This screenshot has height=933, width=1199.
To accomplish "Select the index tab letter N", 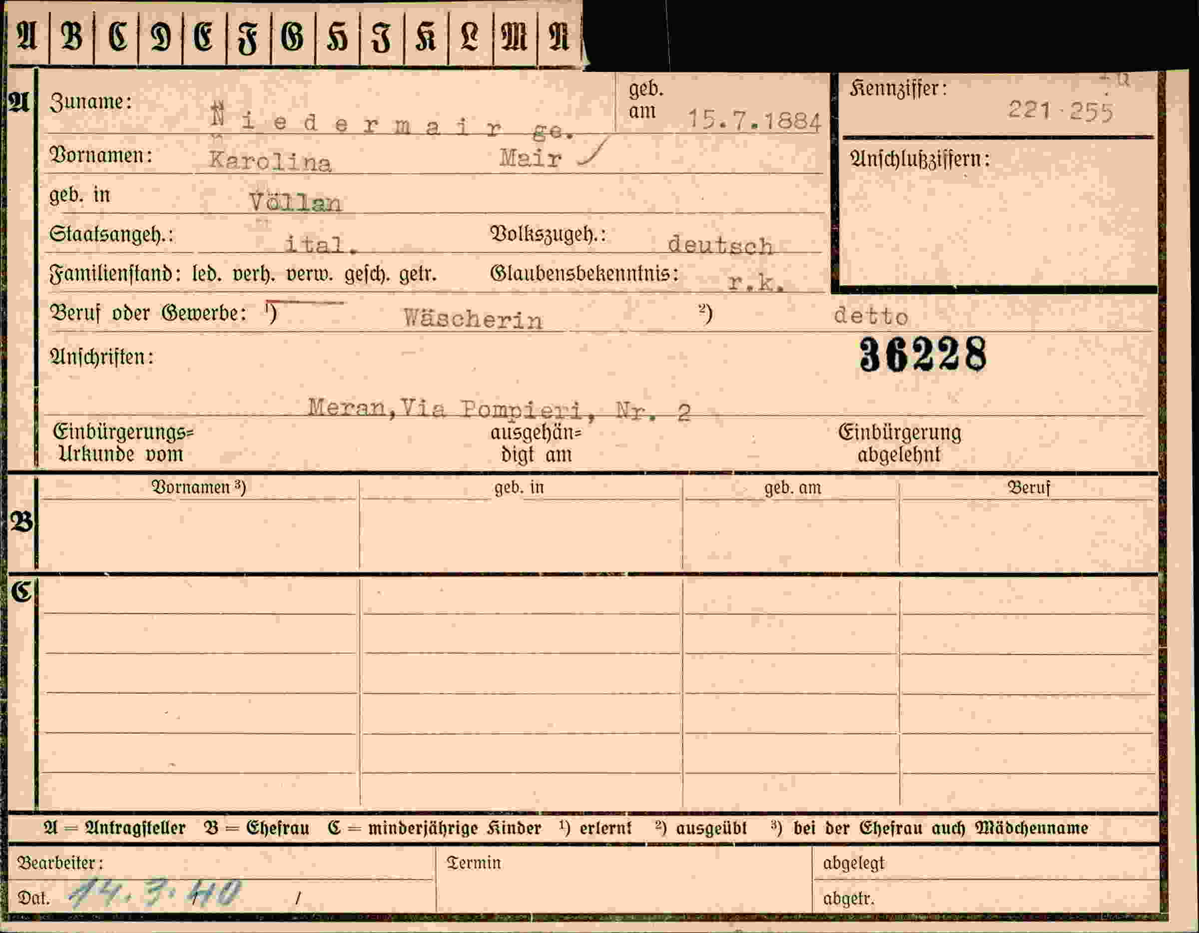I will click(x=559, y=37).
